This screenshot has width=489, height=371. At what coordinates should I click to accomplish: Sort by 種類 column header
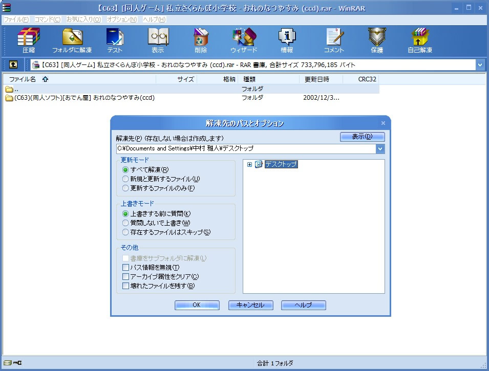[268, 79]
